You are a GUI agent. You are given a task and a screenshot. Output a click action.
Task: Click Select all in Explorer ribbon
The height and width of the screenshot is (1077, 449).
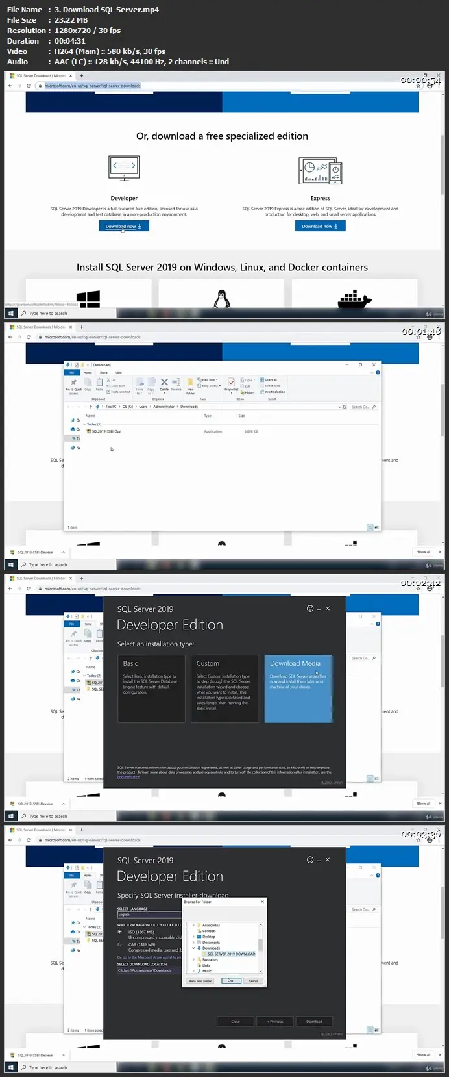[x=269, y=380]
